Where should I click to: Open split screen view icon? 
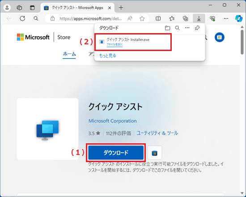158,18
